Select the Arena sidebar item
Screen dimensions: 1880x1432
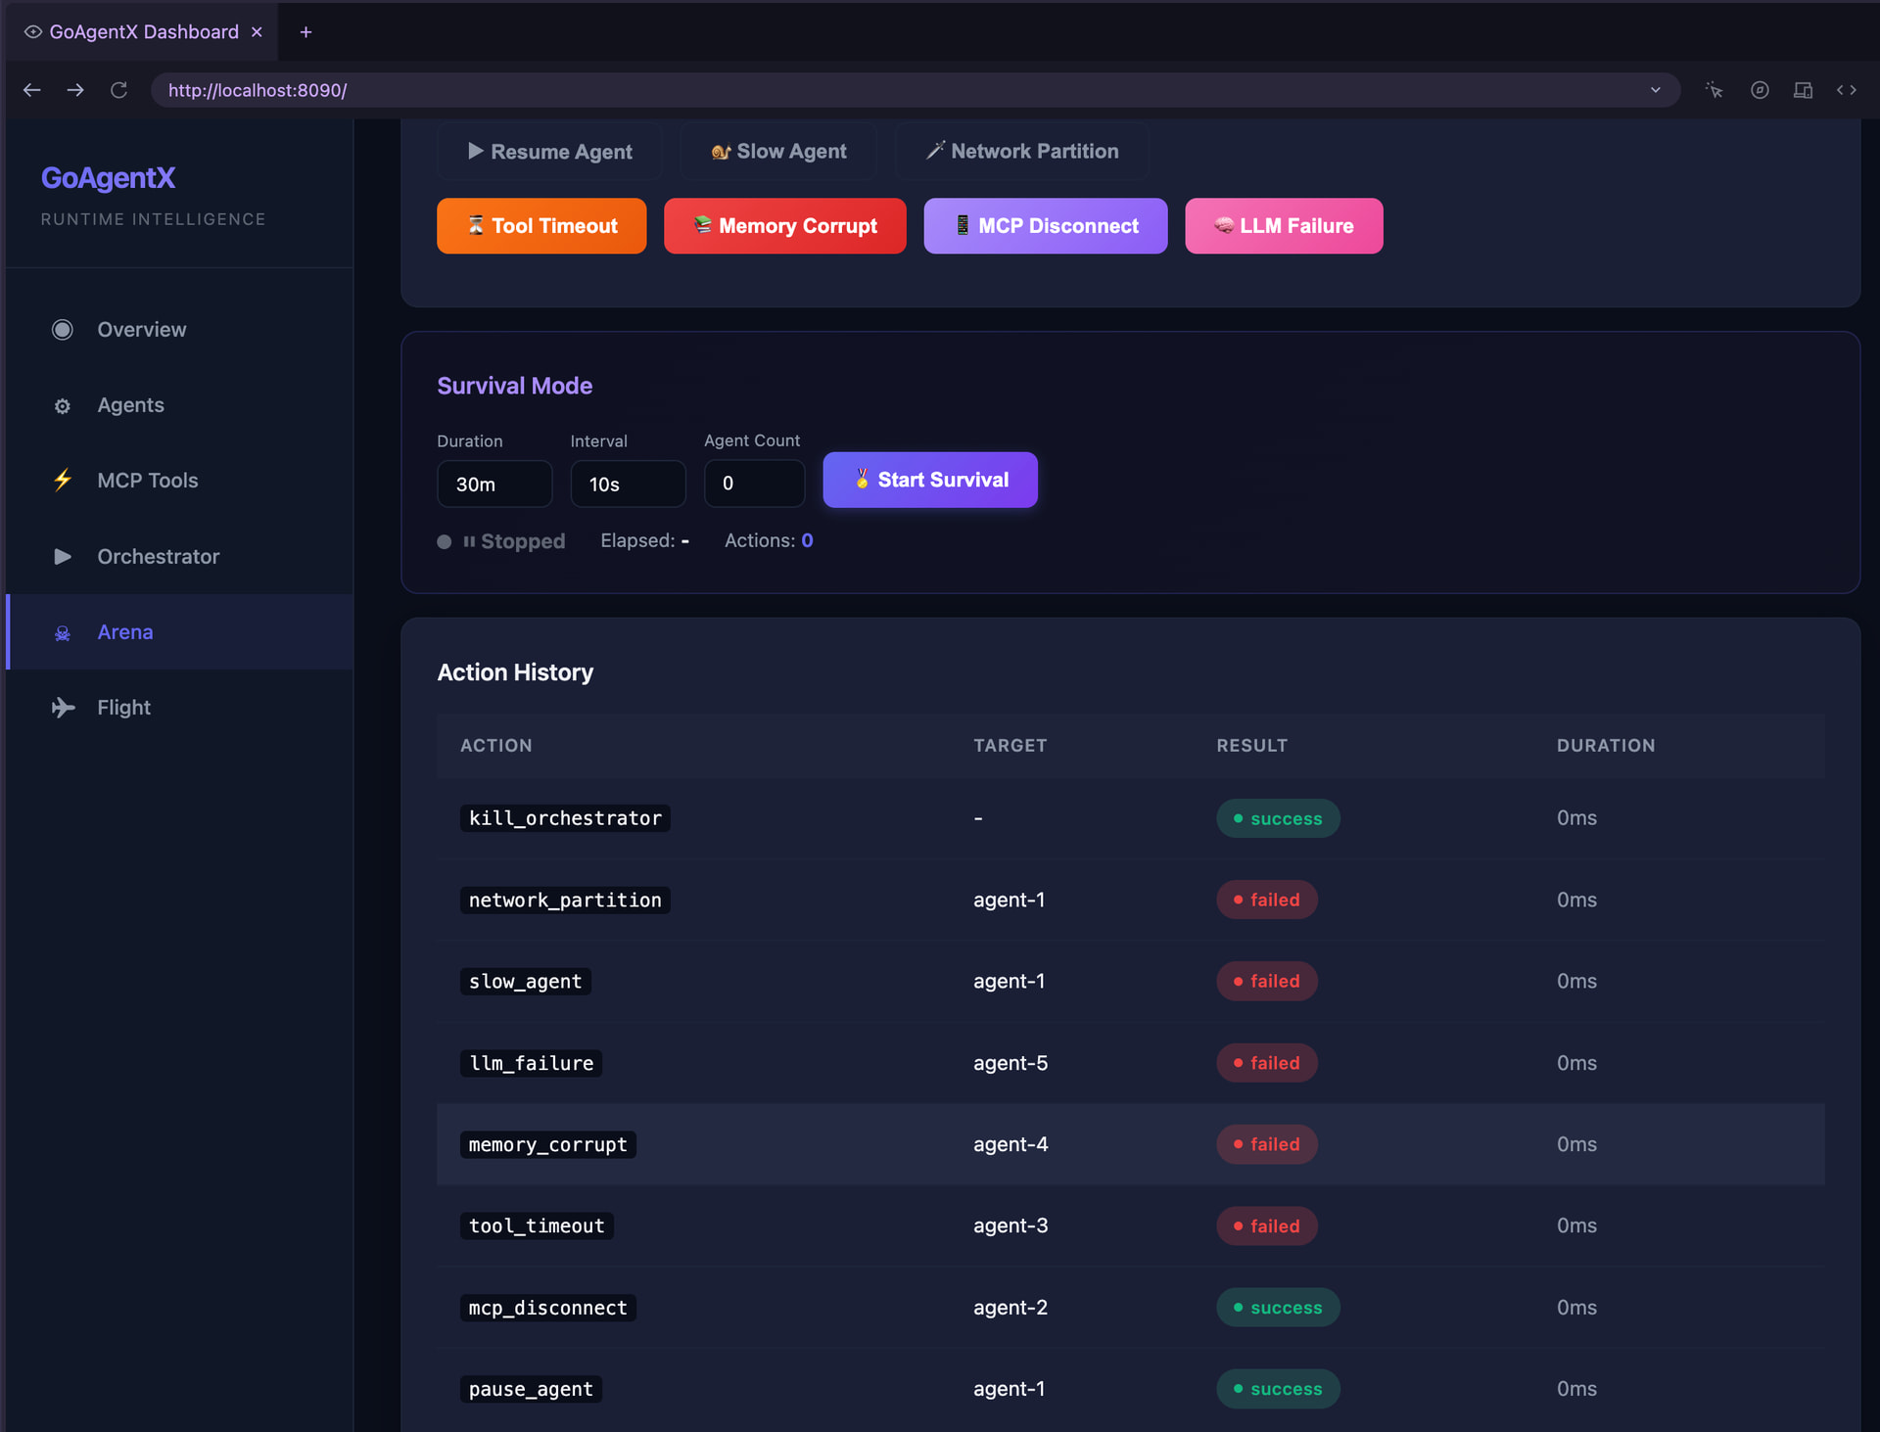179,632
